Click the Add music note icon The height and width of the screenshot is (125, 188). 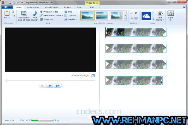[x=35, y=13]
